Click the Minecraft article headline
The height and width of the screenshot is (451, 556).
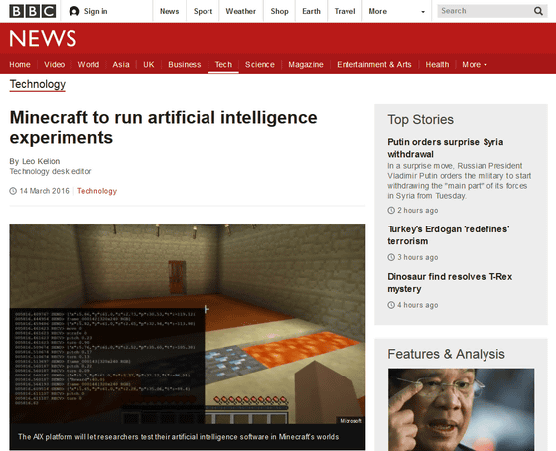click(163, 128)
